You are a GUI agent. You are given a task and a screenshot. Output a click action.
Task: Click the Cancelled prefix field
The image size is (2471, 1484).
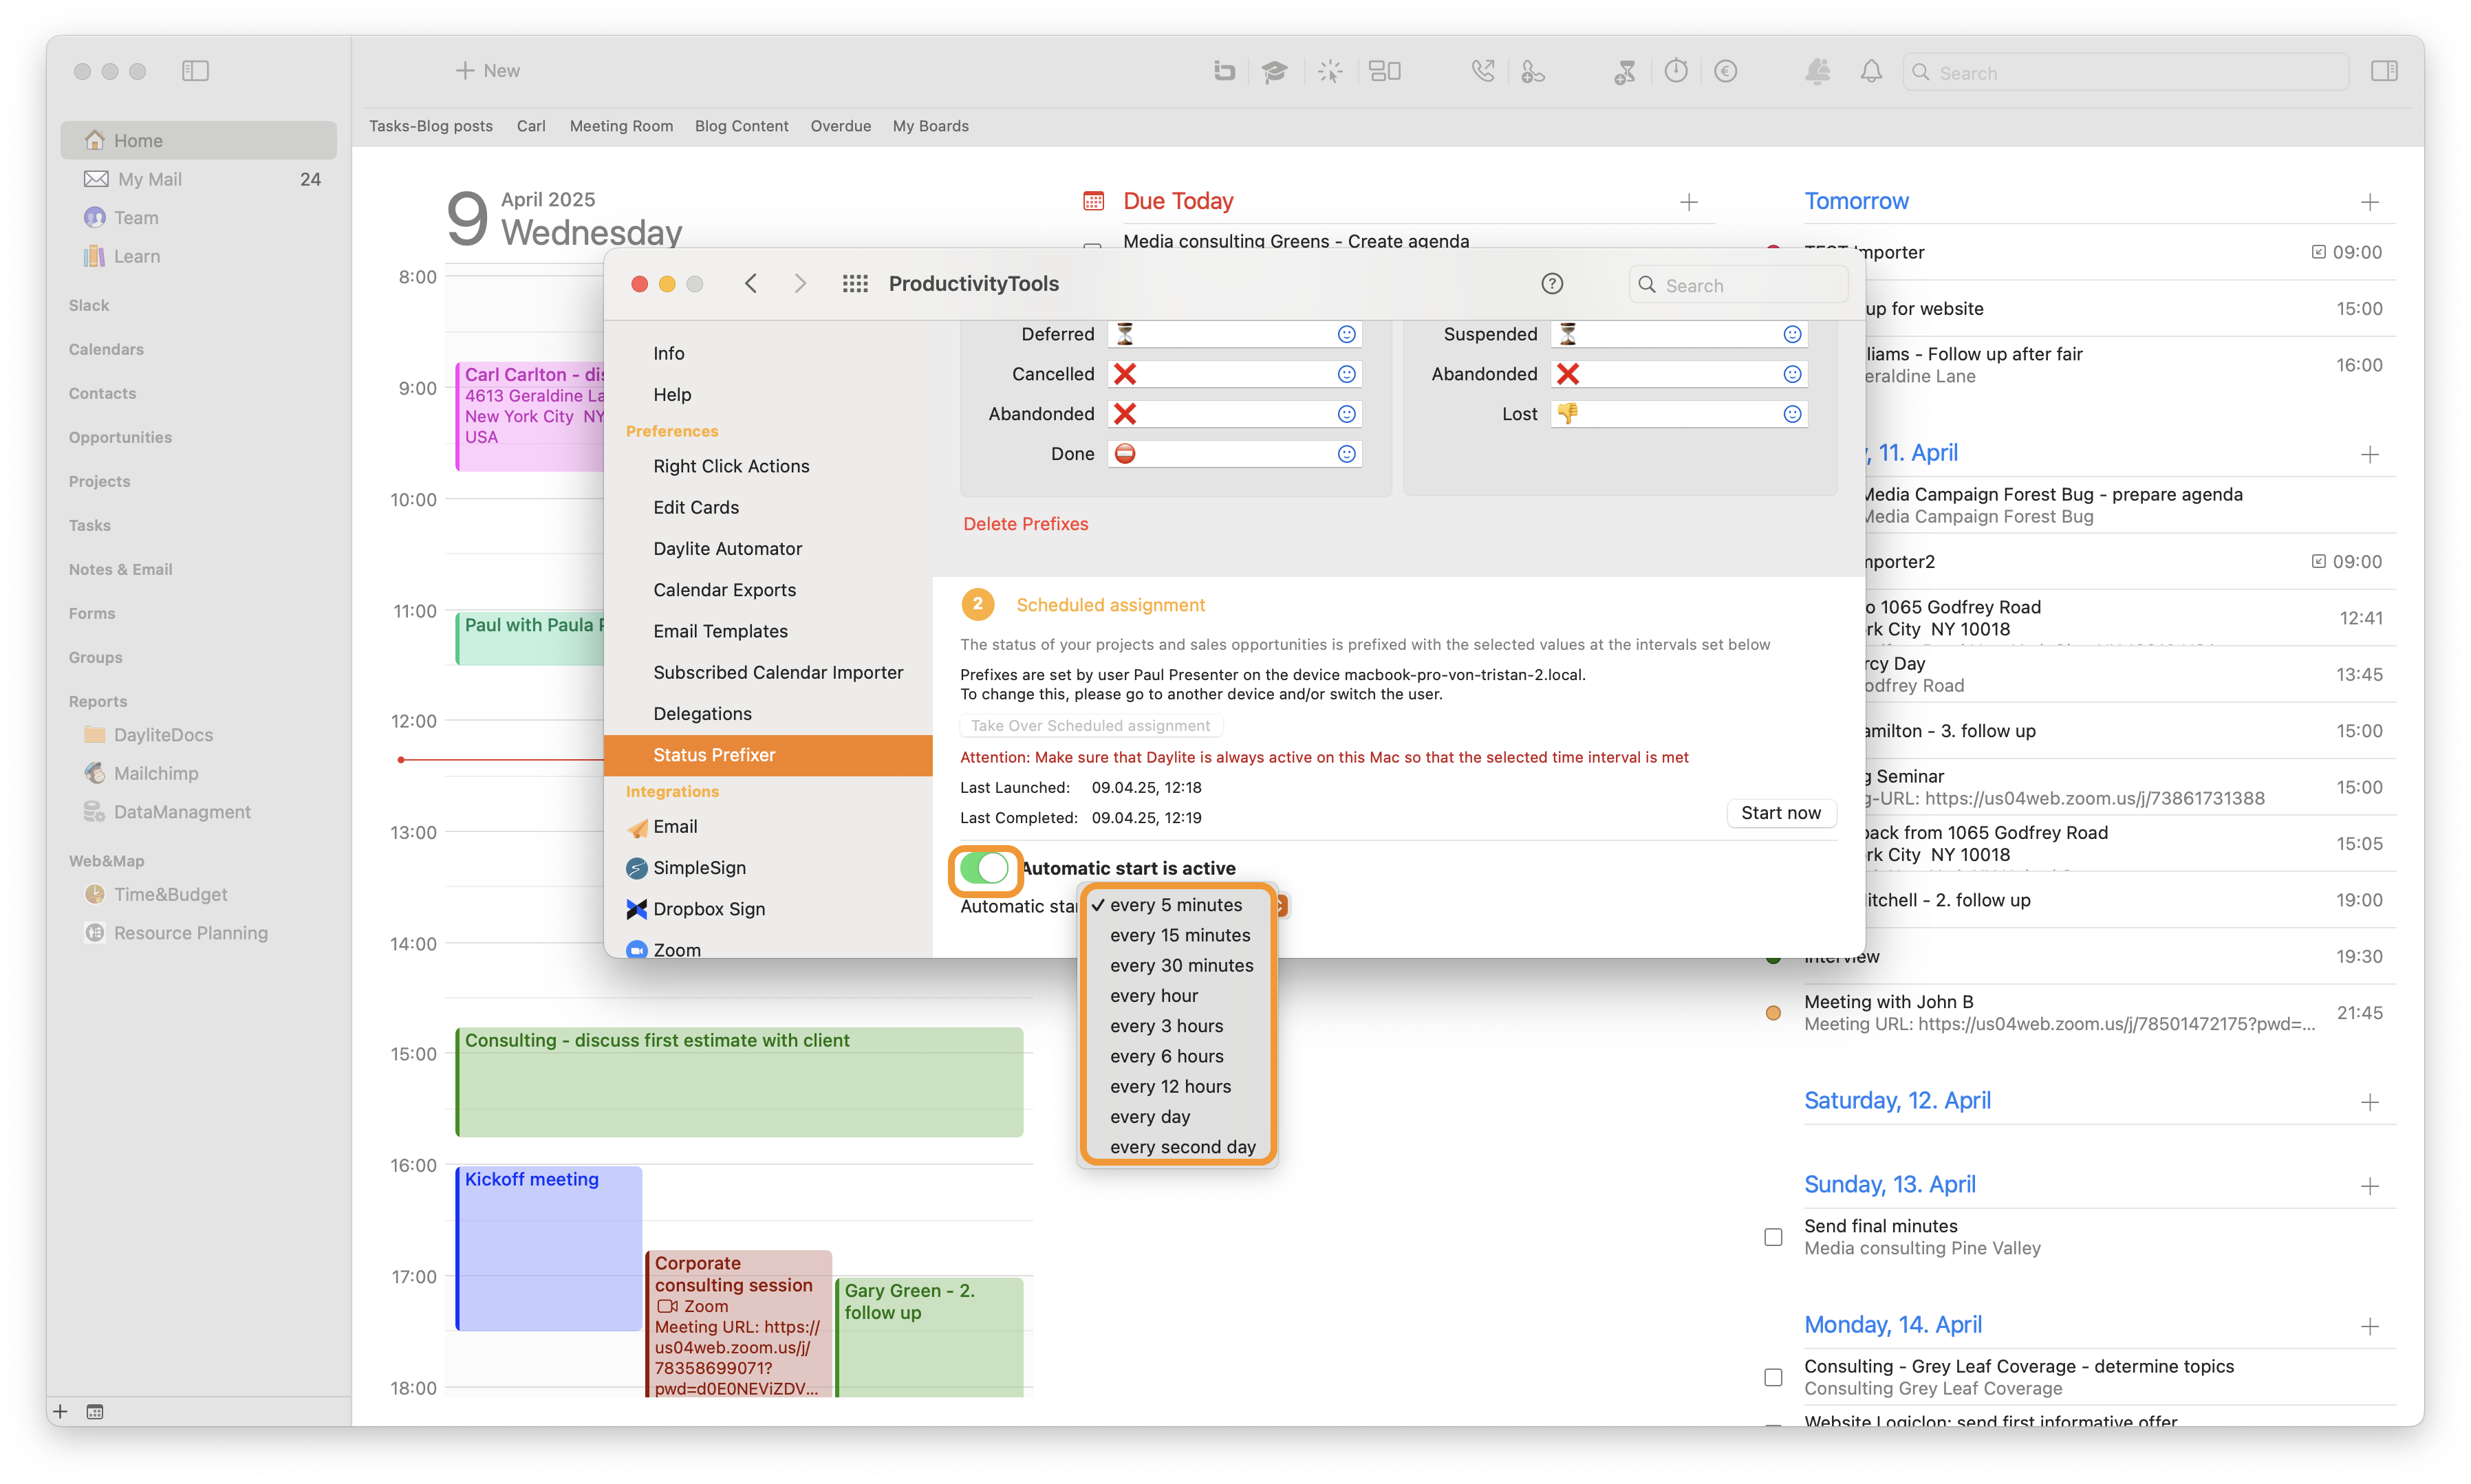coord(1235,374)
